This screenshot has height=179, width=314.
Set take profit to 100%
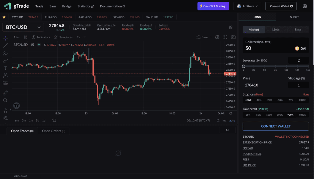(x=269, y=115)
